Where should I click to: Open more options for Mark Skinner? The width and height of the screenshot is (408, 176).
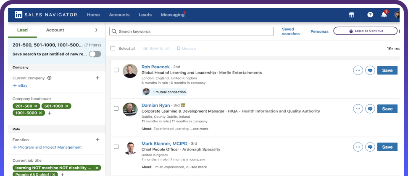[x=358, y=147]
